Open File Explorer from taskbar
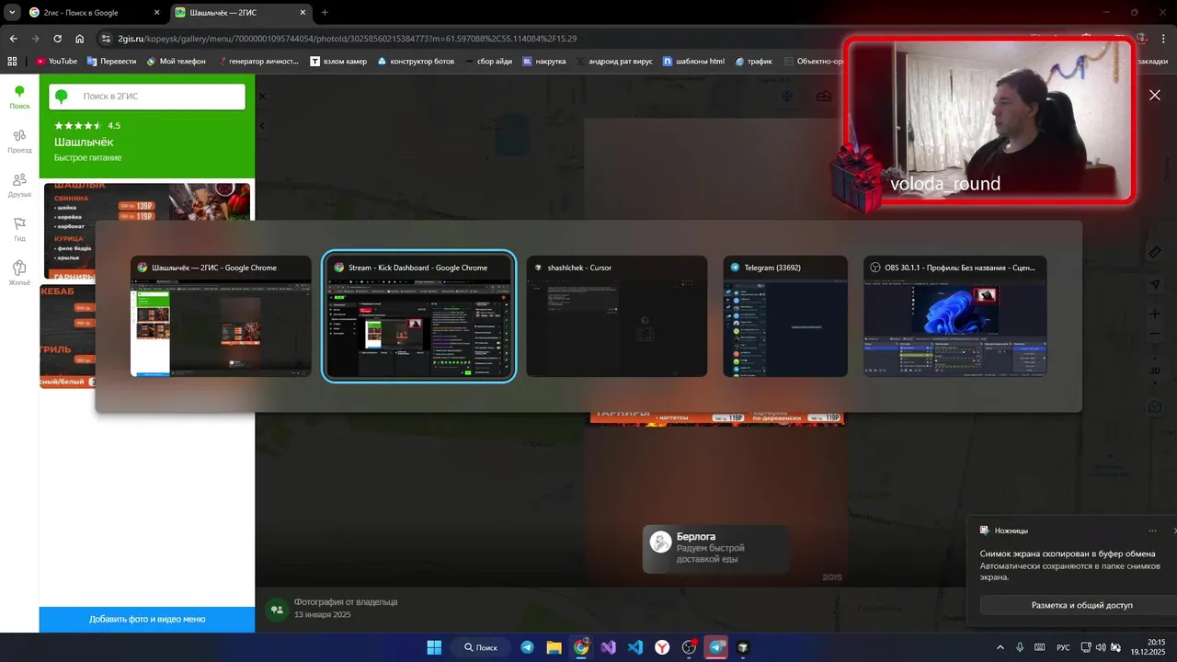Image resolution: width=1177 pixels, height=662 pixels. [554, 647]
